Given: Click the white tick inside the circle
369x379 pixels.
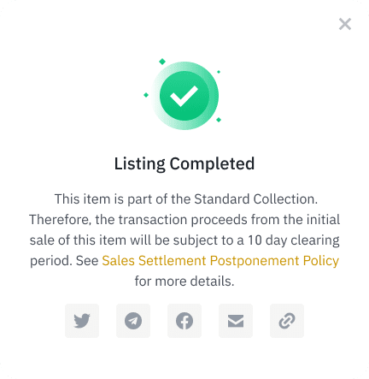Looking at the screenshot, I should coord(184,96).
